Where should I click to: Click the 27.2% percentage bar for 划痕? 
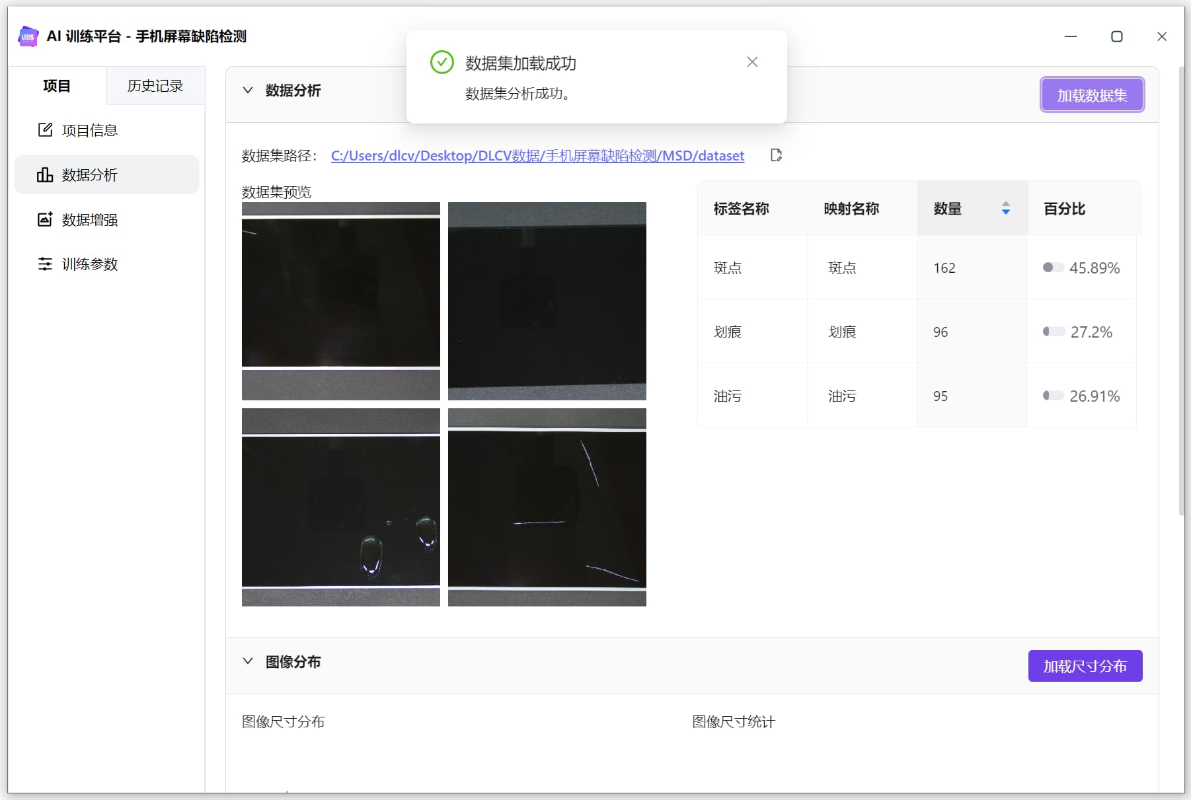pyautogui.click(x=1053, y=332)
